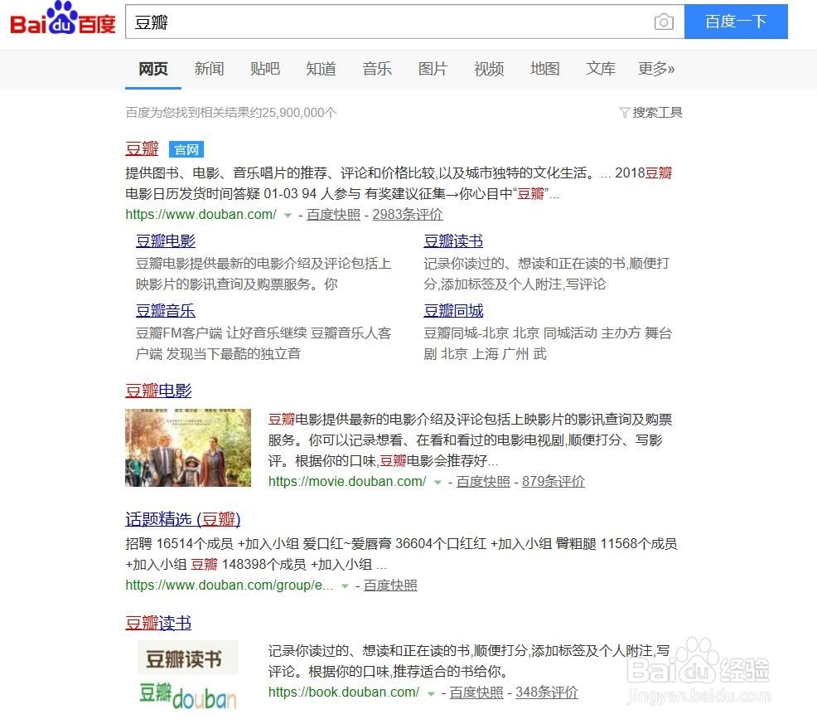
Task: Switch to the 新闻 tab
Action: point(209,69)
